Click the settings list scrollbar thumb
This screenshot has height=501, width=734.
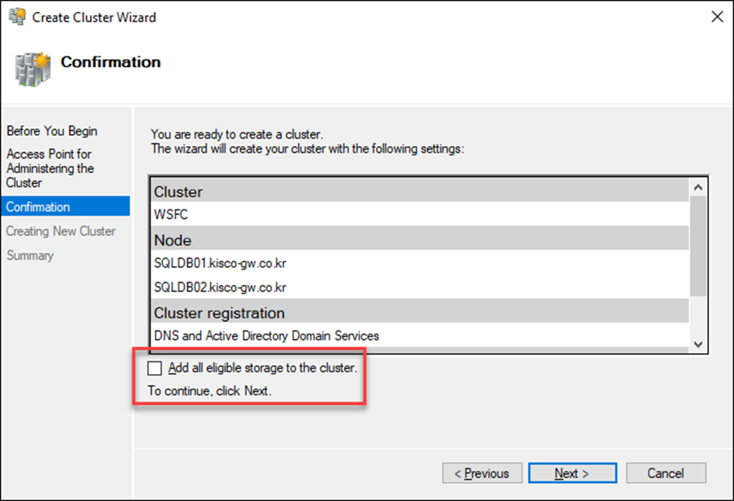coord(698,247)
